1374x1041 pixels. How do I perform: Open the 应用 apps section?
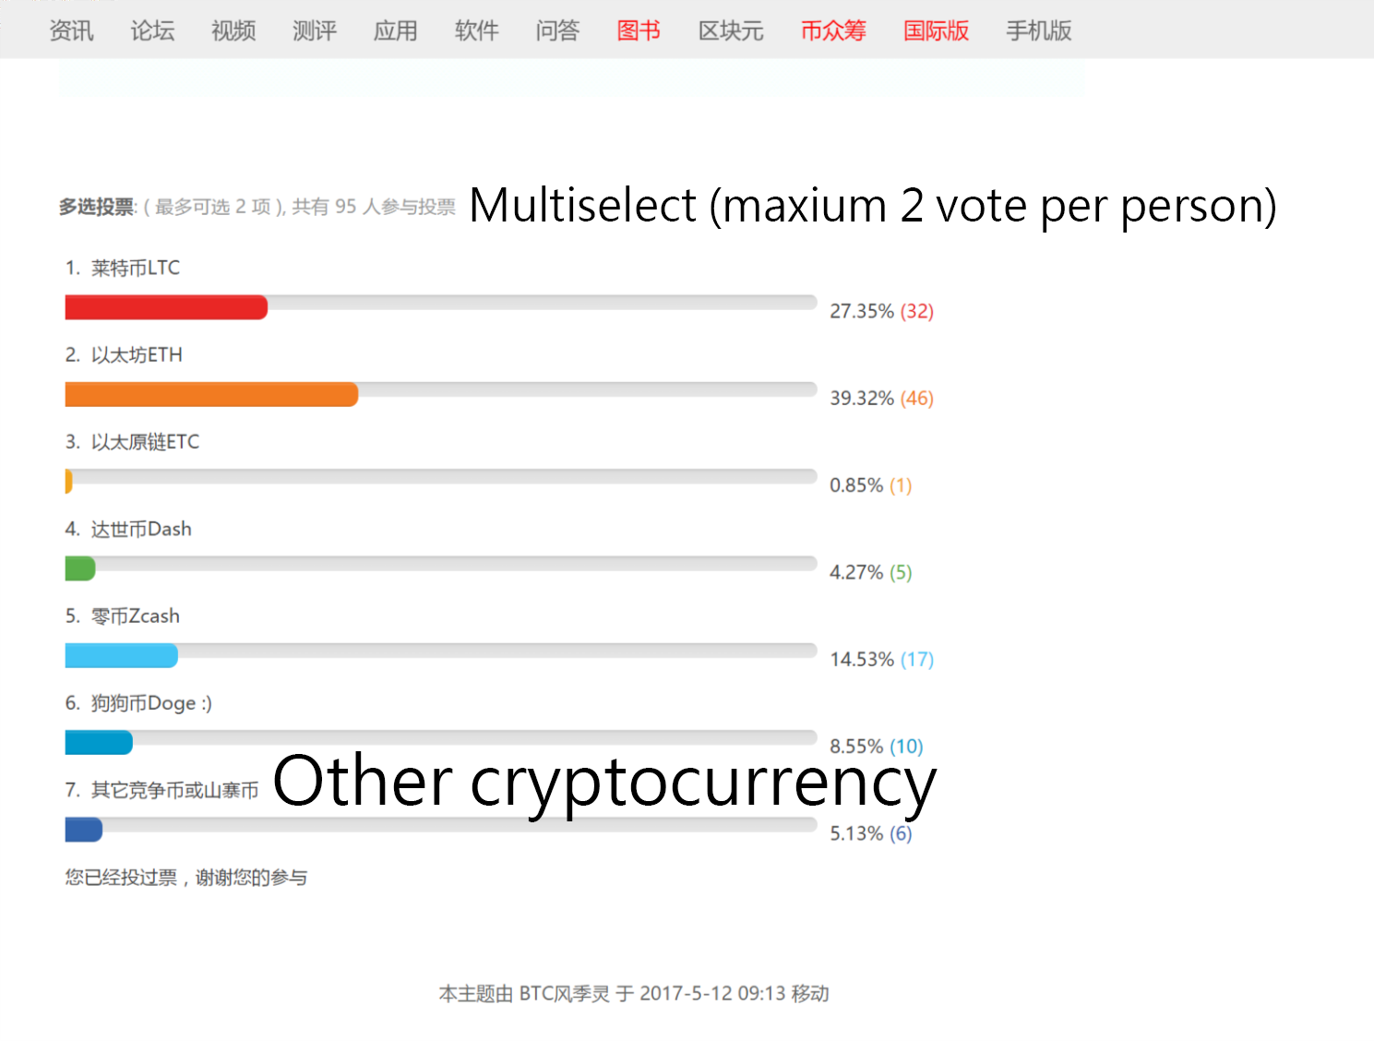tap(396, 30)
